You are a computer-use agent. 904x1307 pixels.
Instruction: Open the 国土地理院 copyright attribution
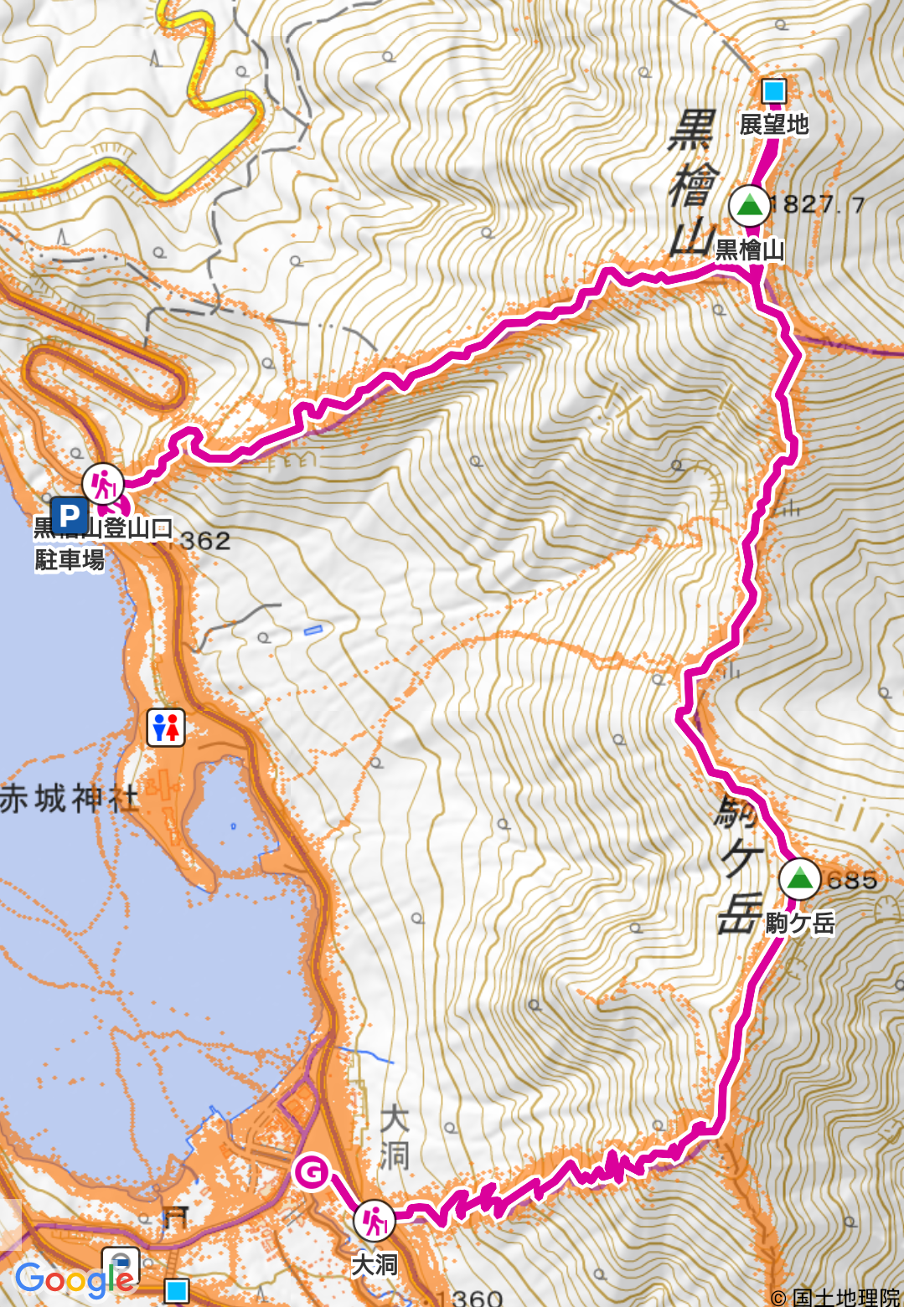[836, 1297]
